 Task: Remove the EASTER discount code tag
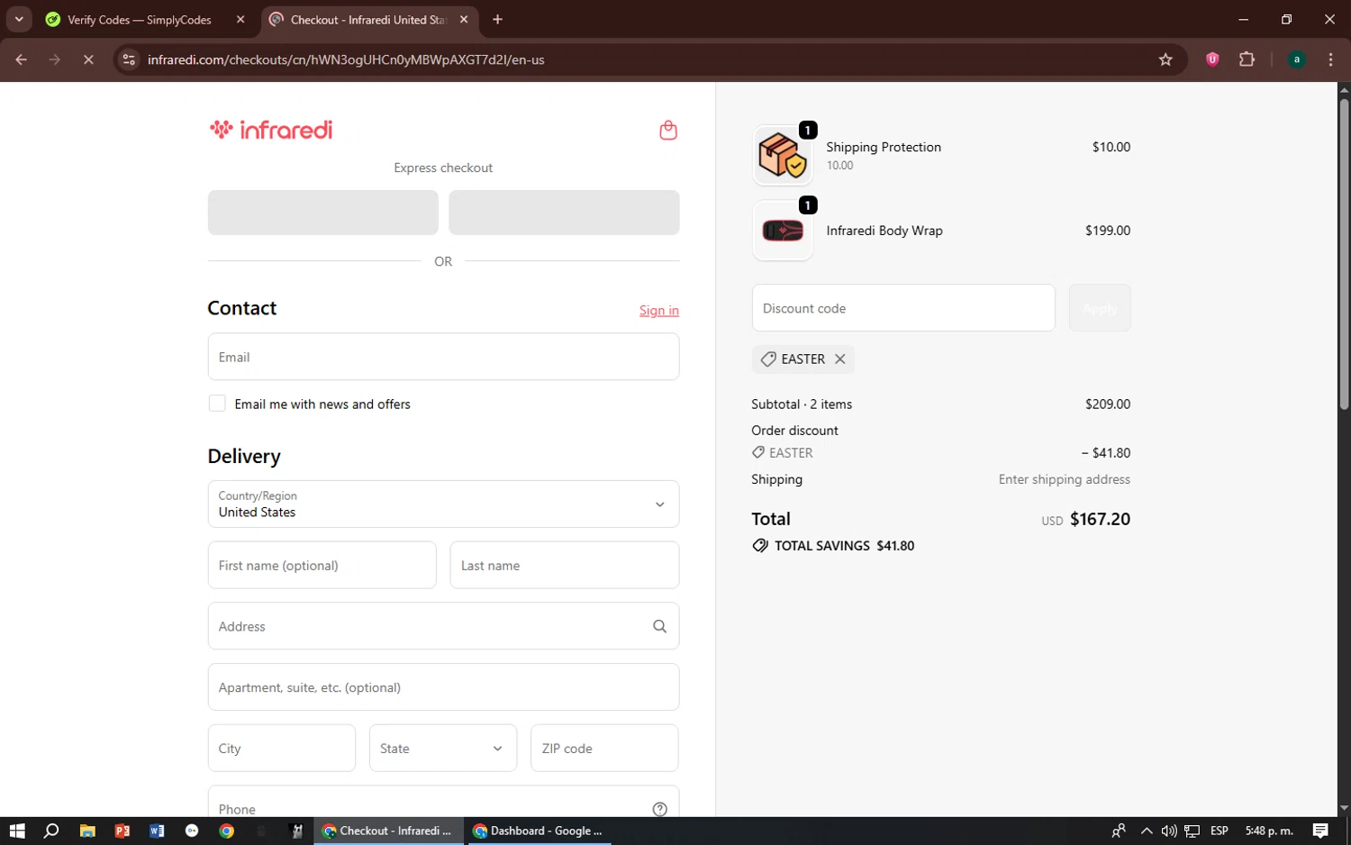(x=839, y=359)
